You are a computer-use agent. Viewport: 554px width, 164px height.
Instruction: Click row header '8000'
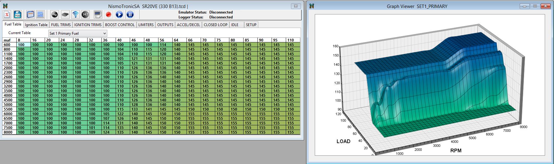click(x=10, y=132)
